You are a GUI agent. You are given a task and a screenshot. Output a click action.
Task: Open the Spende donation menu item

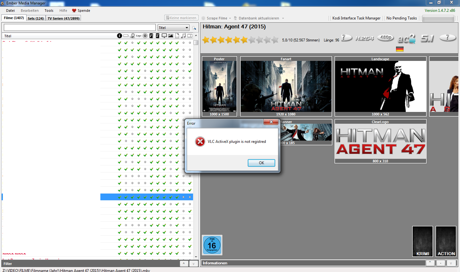point(81,11)
